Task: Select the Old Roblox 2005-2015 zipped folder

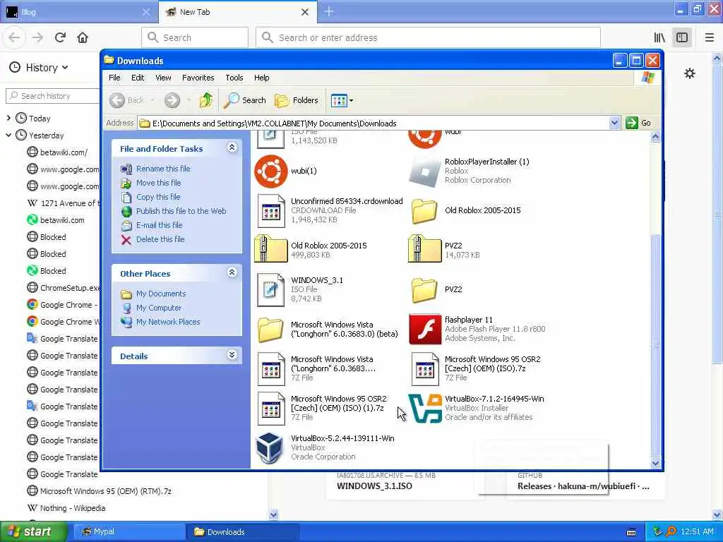Action: point(270,248)
